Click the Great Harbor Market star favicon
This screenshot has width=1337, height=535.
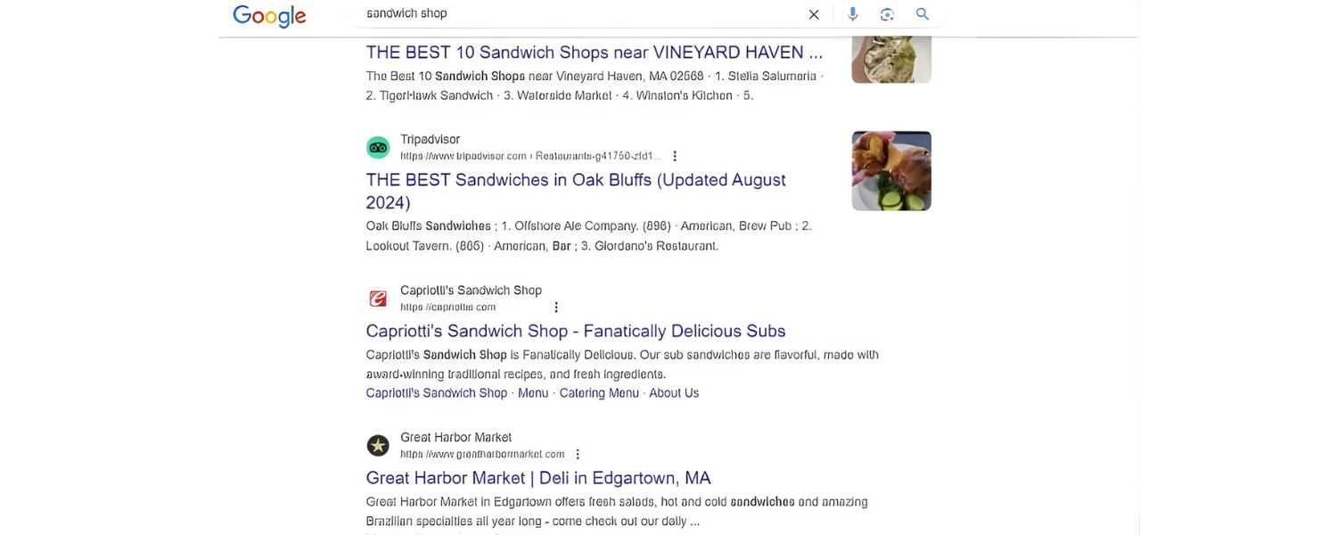[378, 446]
